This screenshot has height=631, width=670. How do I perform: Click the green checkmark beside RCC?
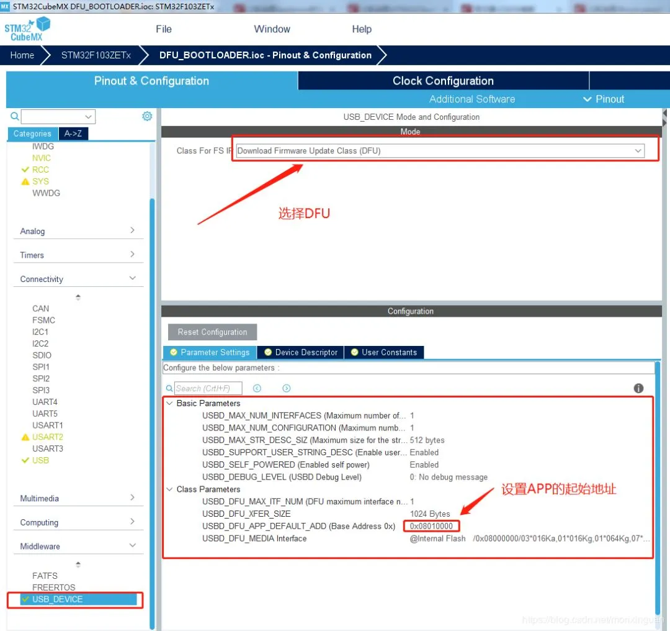25,170
